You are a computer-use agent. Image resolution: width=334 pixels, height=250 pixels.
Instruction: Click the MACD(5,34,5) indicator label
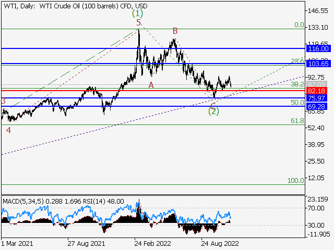click(23, 201)
